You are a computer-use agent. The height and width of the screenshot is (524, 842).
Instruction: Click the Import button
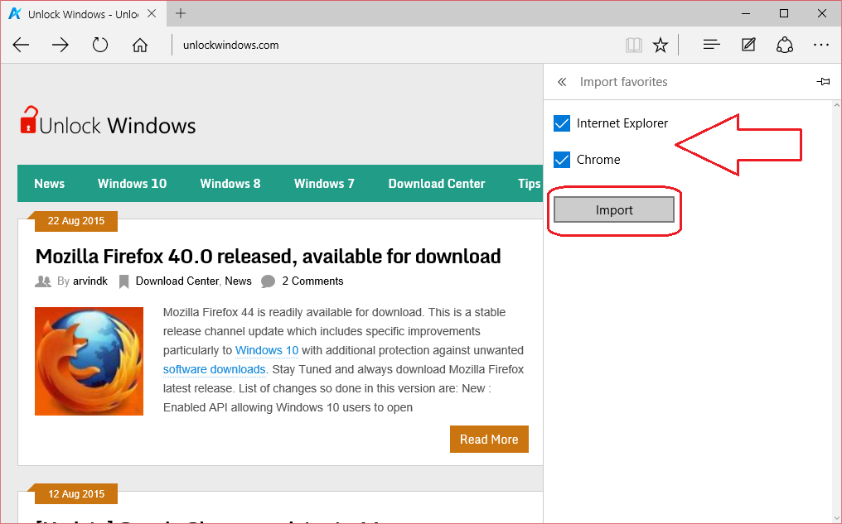(614, 209)
